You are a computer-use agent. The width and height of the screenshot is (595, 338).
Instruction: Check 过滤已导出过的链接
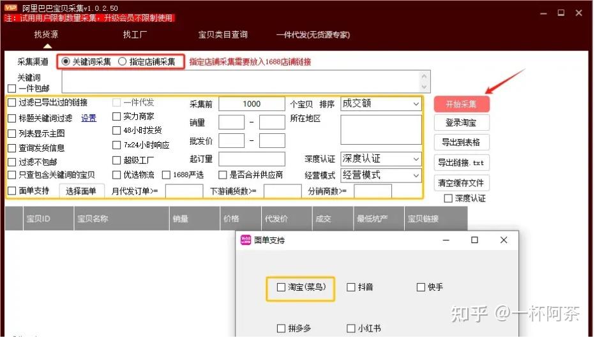click(x=11, y=103)
